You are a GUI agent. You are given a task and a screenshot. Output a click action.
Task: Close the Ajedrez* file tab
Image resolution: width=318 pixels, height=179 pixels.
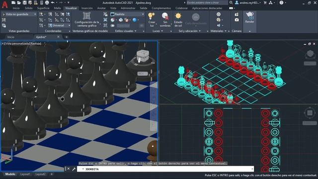(x=59, y=37)
